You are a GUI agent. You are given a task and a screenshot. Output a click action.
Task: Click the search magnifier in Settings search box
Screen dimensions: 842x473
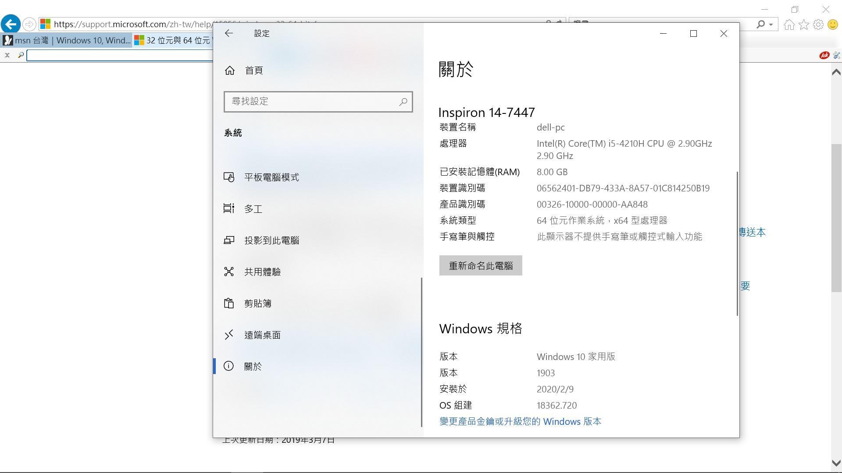(x=403, y=102)
